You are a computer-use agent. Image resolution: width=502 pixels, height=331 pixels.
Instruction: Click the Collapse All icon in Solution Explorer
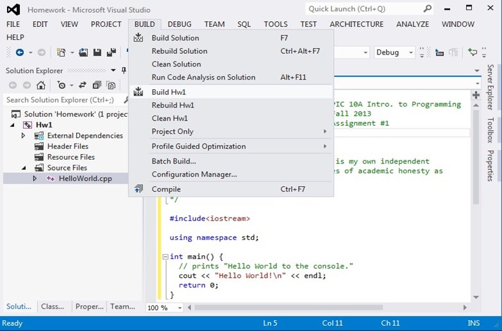pos(97,85)
